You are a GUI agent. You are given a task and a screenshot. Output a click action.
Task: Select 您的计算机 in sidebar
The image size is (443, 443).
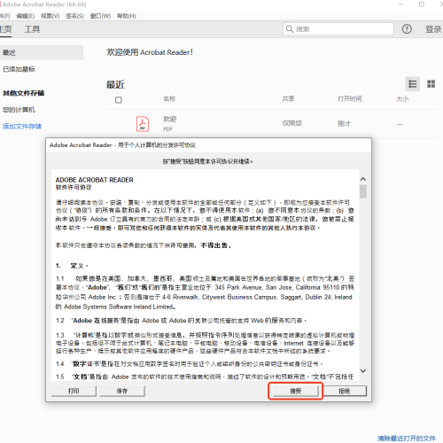click(x=19, y=110)
